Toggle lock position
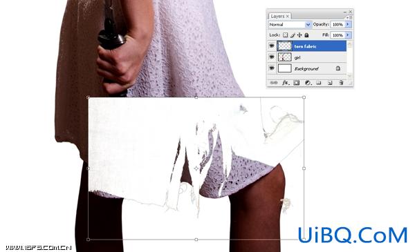The image size is (415, 252). coord(299,35)
